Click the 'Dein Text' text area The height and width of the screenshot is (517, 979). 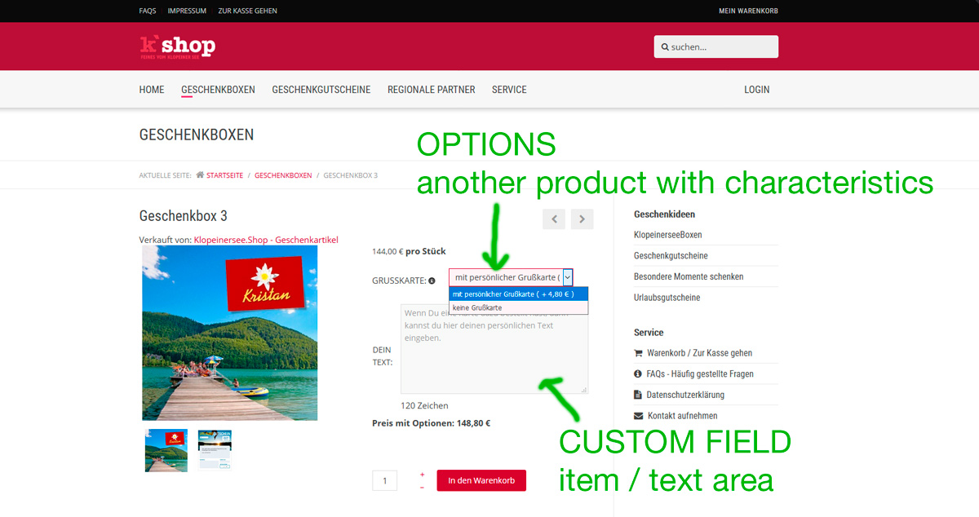click(x=494, y=349)
